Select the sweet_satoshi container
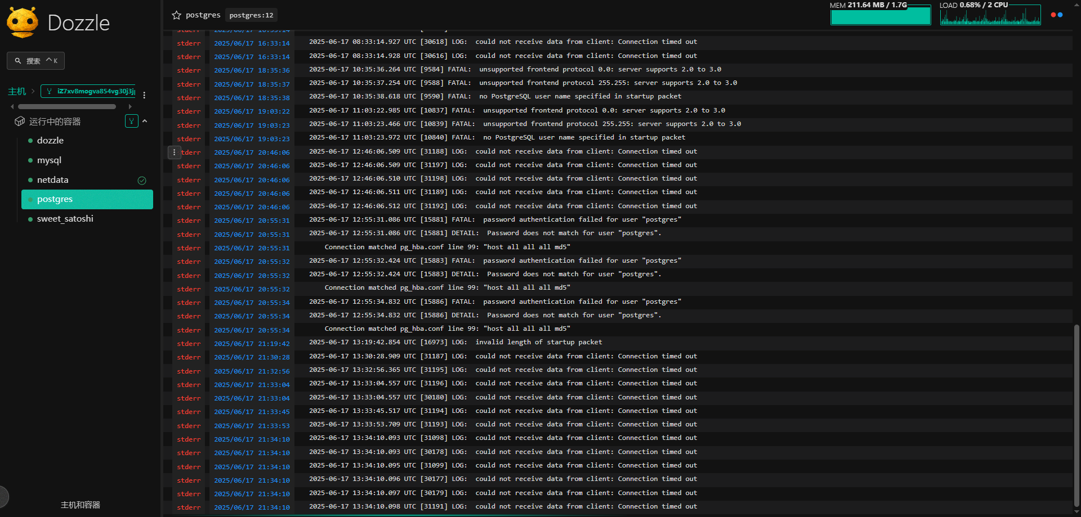 pos(65,219)
